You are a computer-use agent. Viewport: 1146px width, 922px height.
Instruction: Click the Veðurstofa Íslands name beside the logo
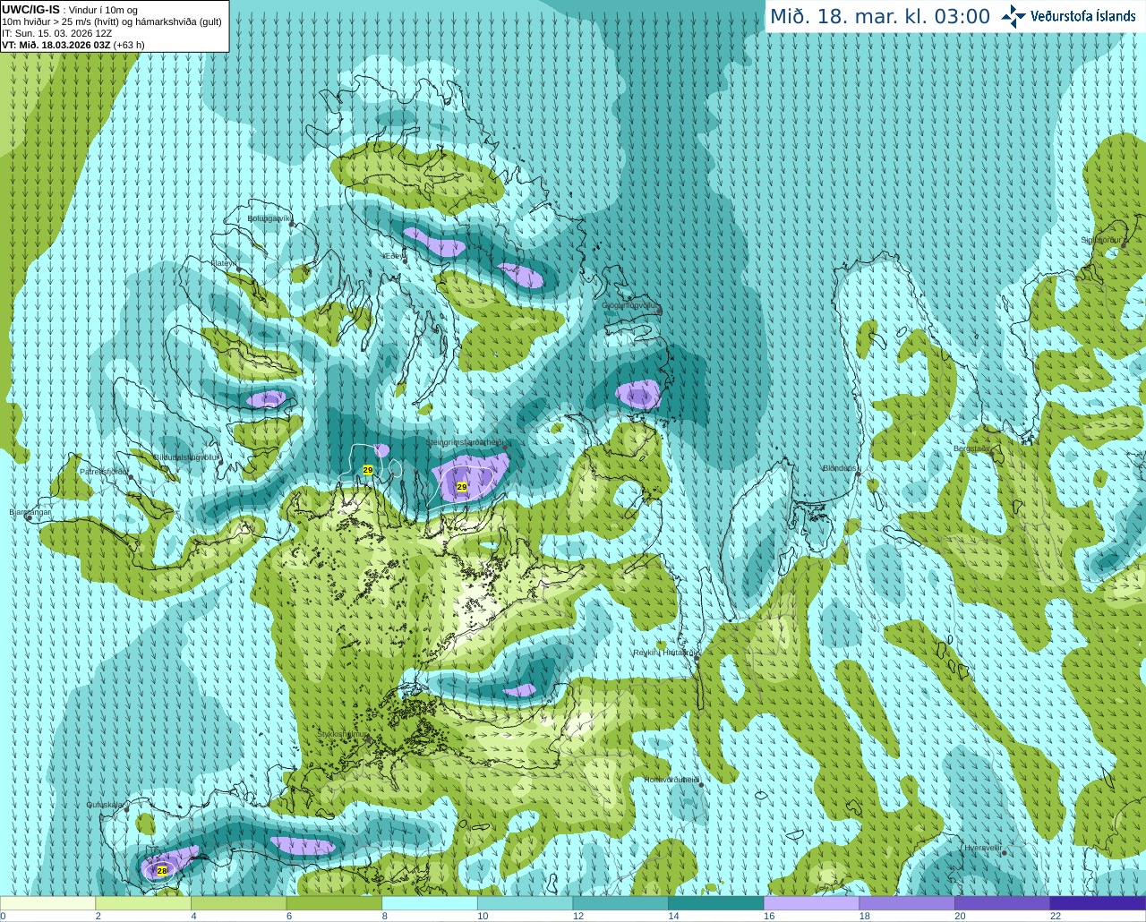click(x=1083, y=16)
